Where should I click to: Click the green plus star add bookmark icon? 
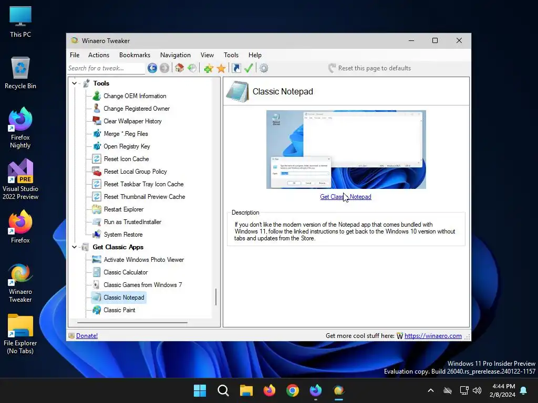[x=208, y=68]
